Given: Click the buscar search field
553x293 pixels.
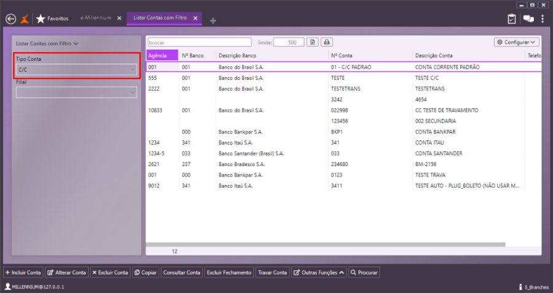Looking at the screenshot, I should coord(199,42).
